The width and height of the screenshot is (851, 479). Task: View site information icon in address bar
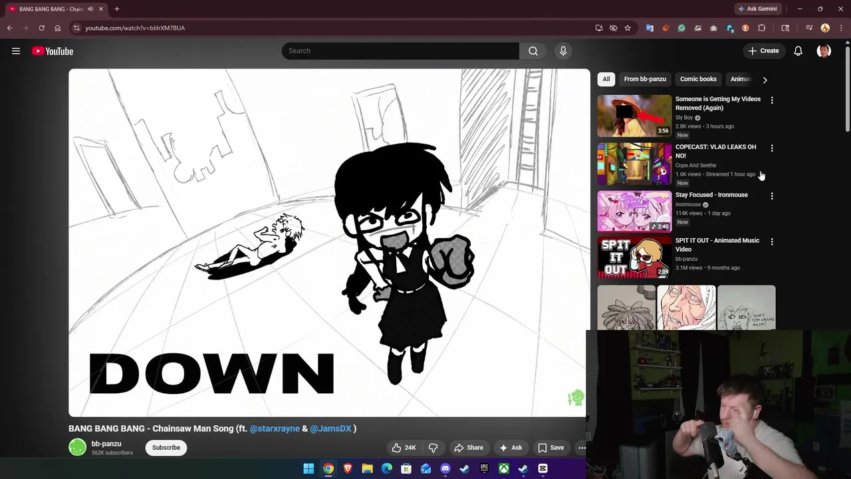pos(76,28)
